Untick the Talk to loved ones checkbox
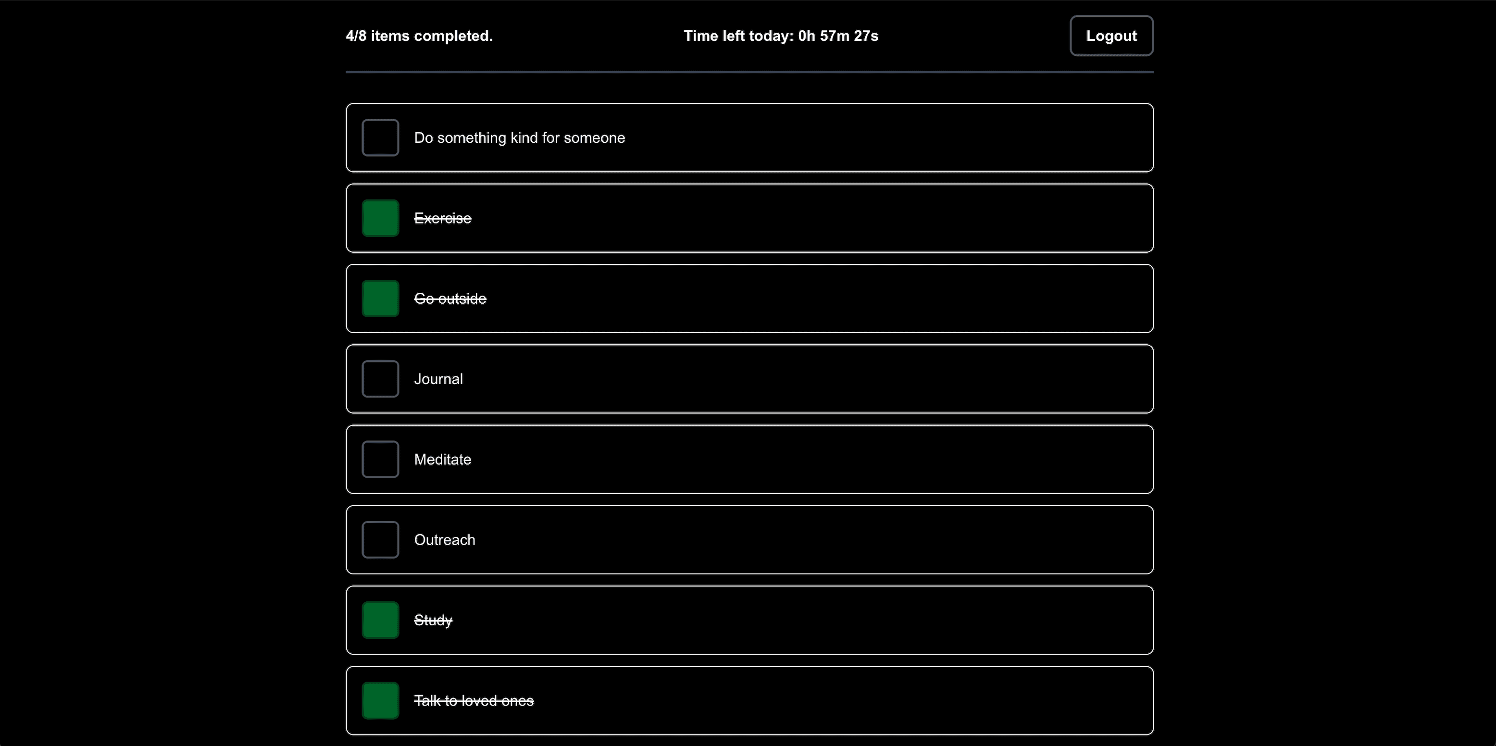Screen dimensions: 1496x746 pos(380,701)
